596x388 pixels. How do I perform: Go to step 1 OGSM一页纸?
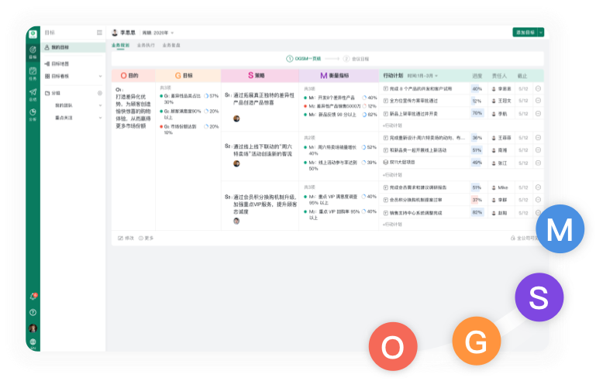303,59
